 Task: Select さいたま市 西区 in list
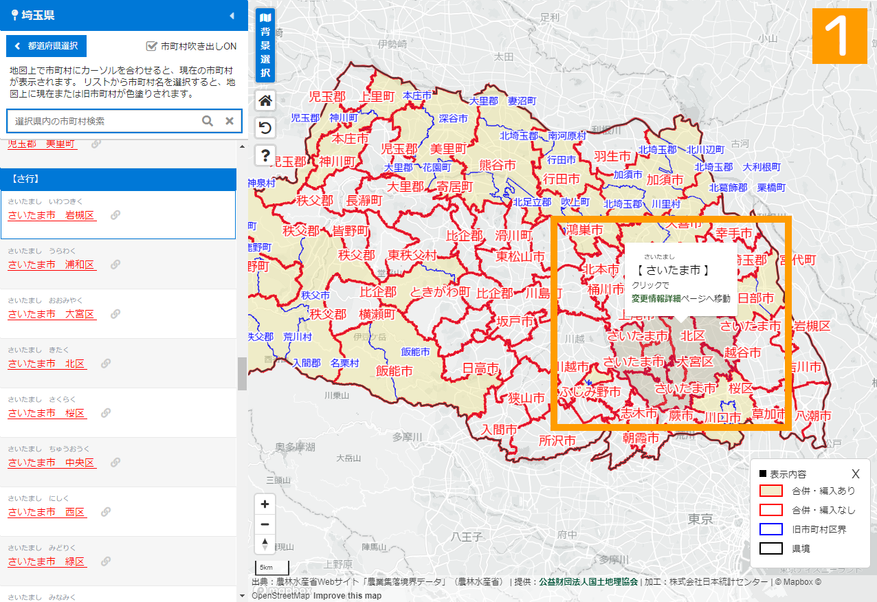[47, 512]
